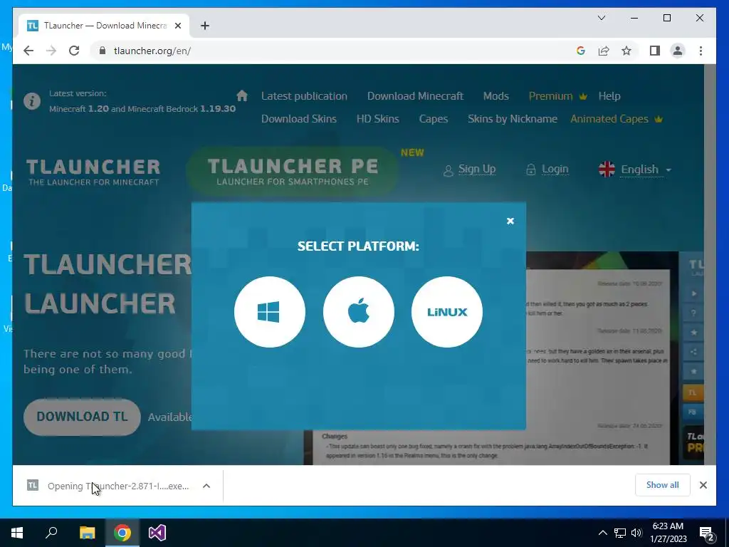Open the Chrome profile avatar
The width and height of the screenshot is (729, 547).
(x=678, y=51)
